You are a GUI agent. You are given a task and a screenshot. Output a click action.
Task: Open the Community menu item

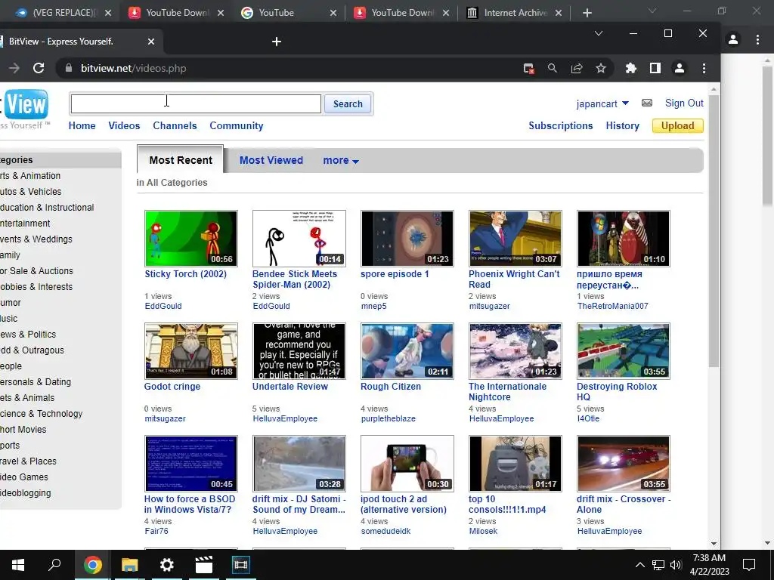tap(237, 126)
